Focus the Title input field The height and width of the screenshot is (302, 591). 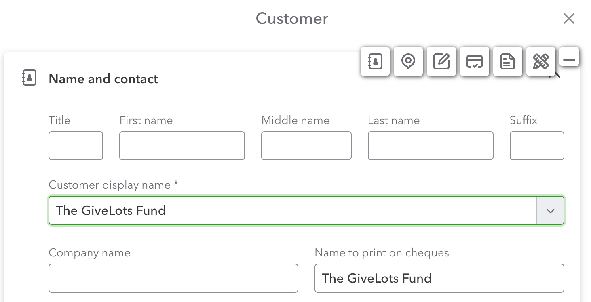click(x=76, y=146)
